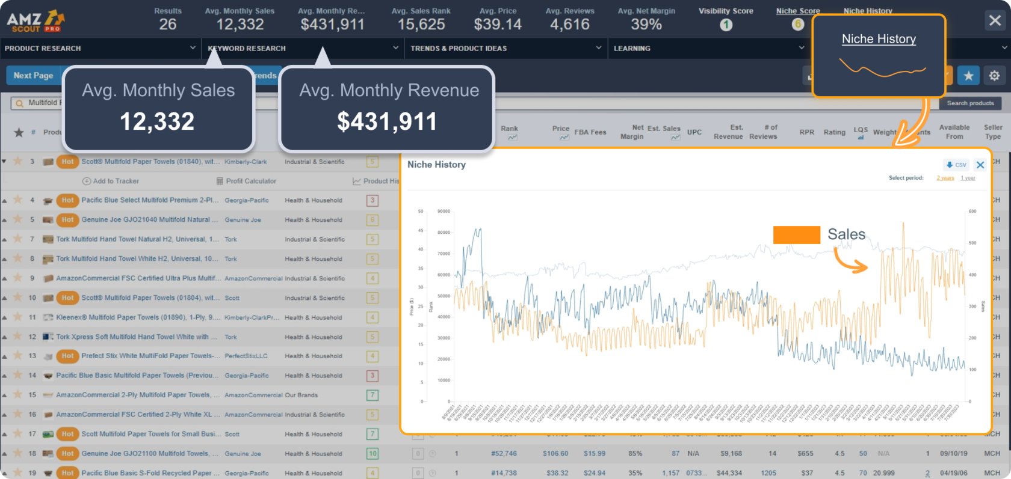
Task: Star product 9 AmazonCommercial Ultra Plus
Action: click(17, 278)
